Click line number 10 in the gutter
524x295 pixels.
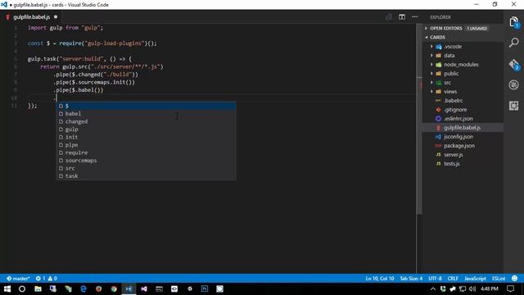[14, 98]
